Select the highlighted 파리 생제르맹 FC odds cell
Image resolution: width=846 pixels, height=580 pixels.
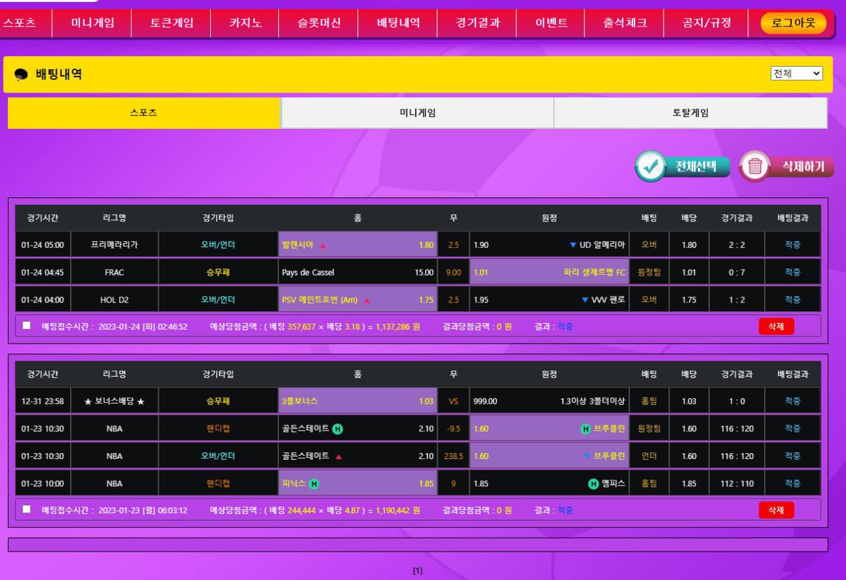point(549,272)
